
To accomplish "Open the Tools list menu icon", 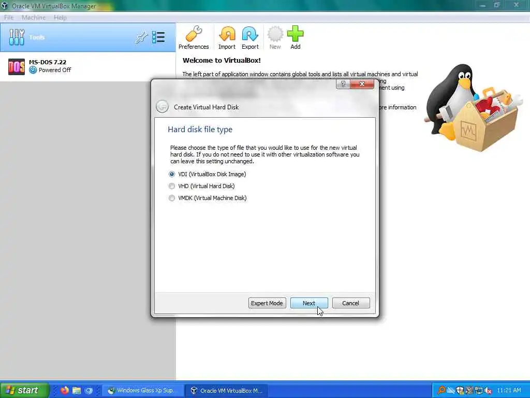I will pyautogui.click(x=158, y=37).
